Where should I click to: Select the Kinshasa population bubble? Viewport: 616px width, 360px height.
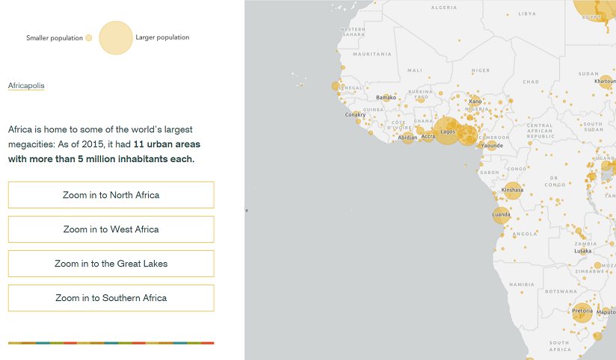coord(513,190)
